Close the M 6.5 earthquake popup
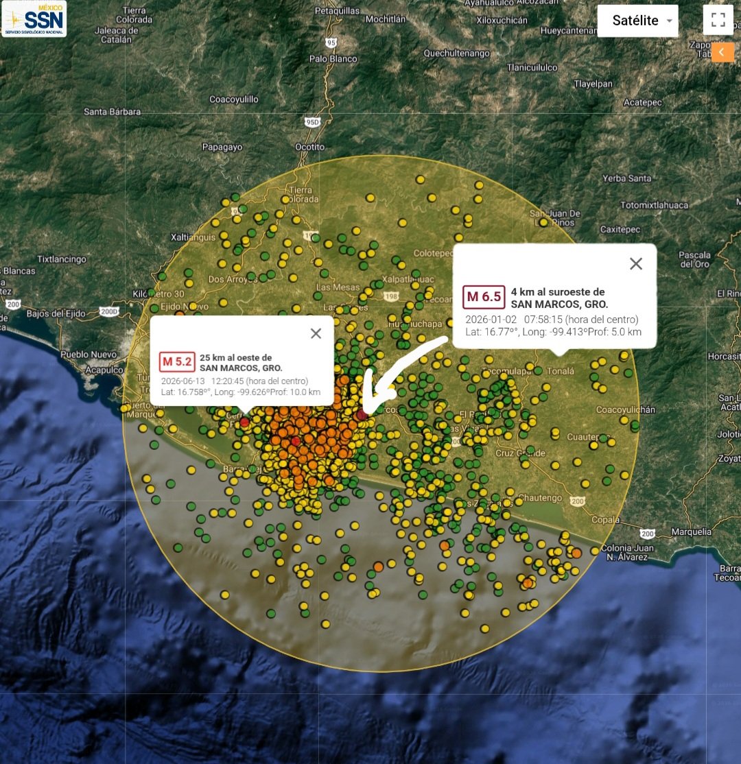This screenshot has height=764, width=741. tap(636, 263)
